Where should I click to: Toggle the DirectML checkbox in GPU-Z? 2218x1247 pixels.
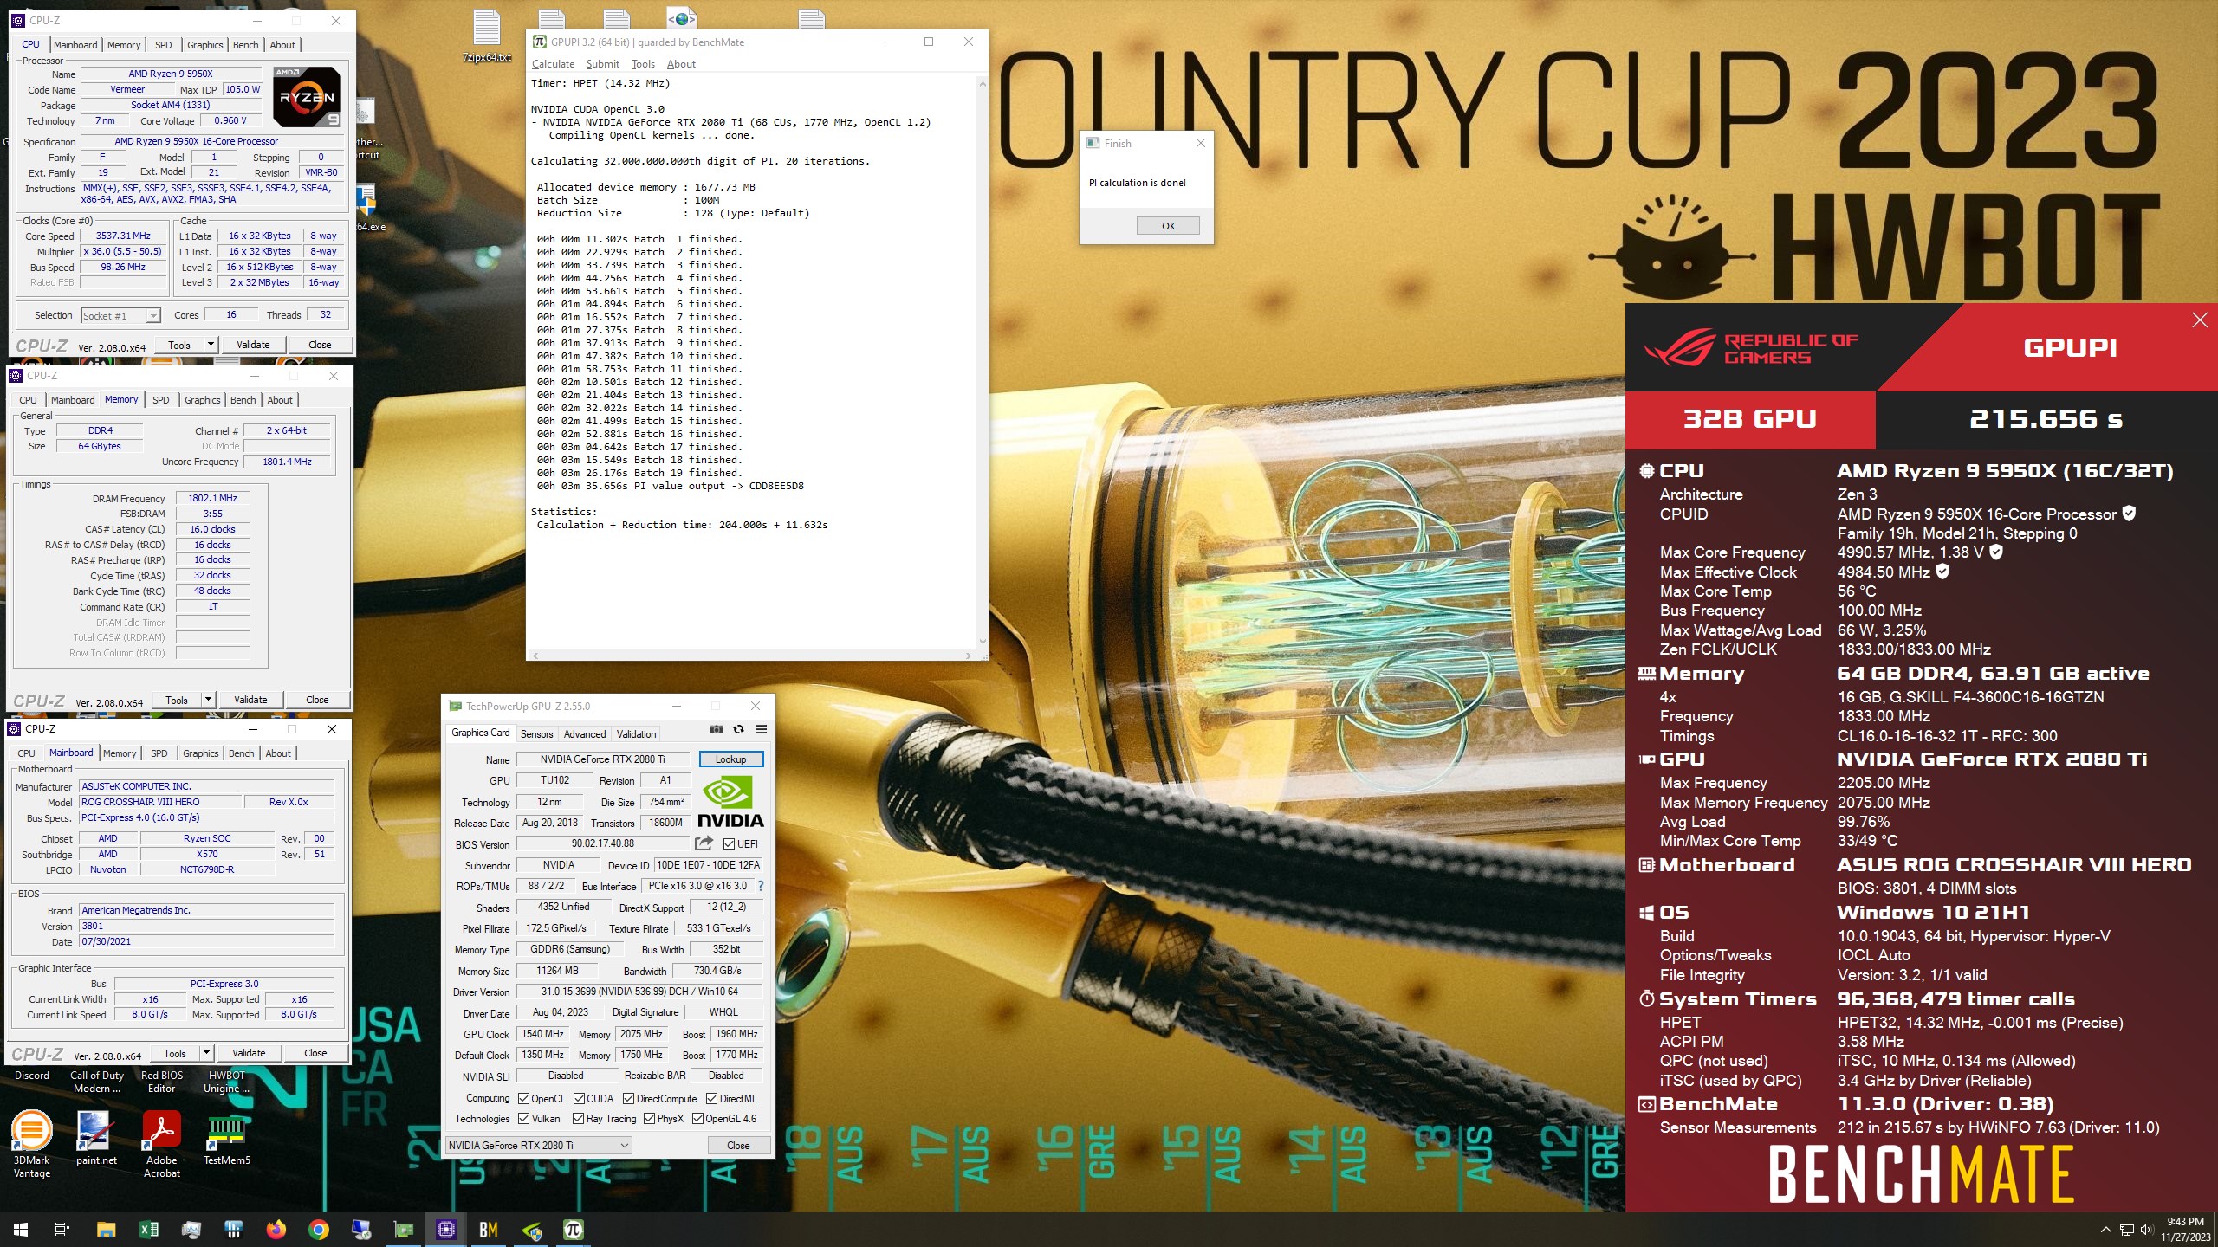click(711, 1098)
